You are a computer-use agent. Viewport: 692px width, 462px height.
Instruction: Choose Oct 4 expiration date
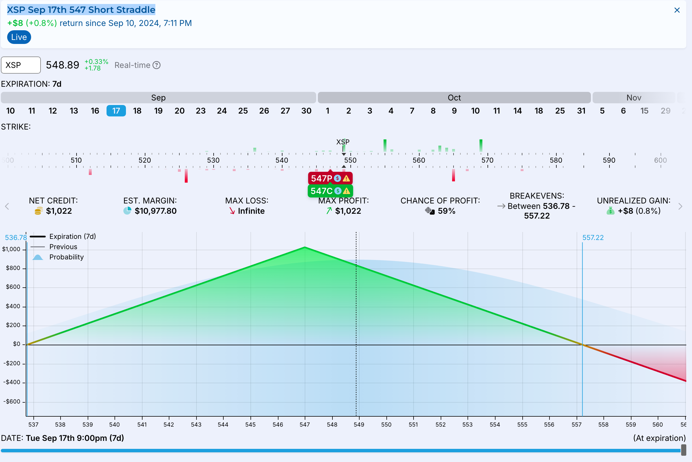click(x=391, y=111)
